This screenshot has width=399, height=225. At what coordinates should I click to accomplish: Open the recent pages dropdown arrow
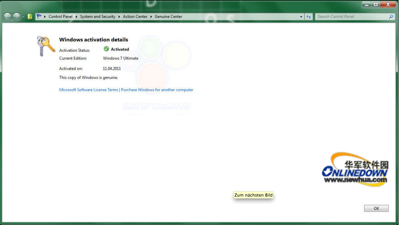[23, 17]
